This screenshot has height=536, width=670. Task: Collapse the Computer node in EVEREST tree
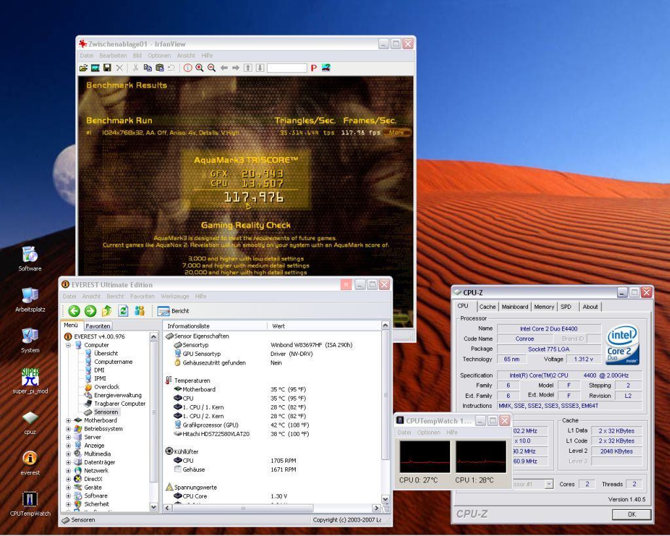68,345
